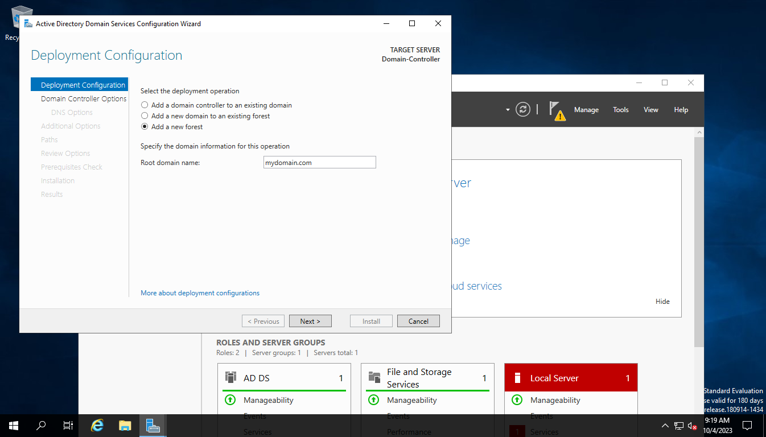Select the Server Manager taskbar icon
The width and height of the screenshot is (766, 437).
click(x=153, y=425)
